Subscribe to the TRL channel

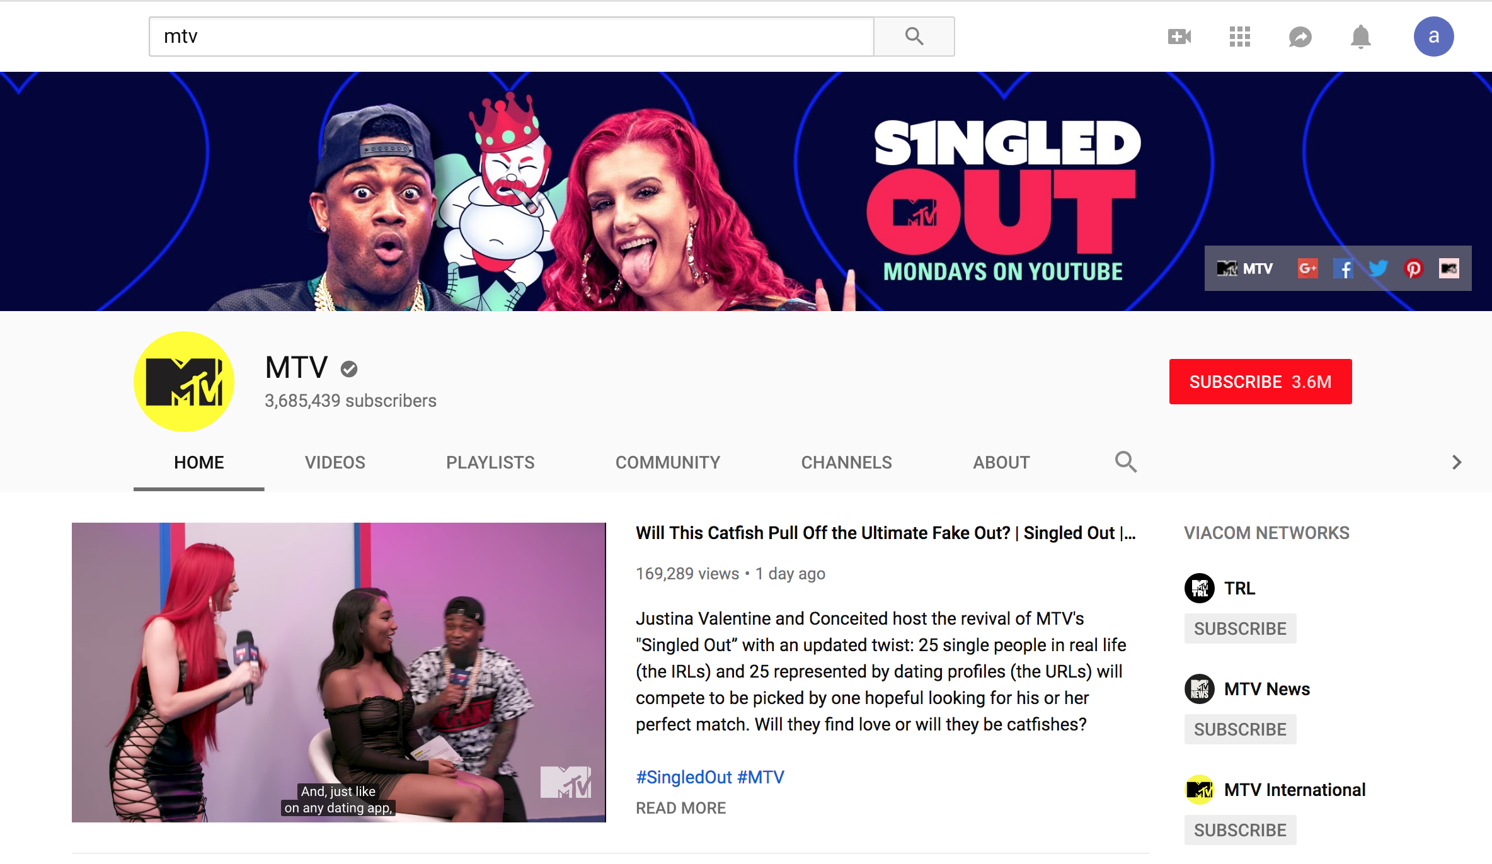point(1240,628)
